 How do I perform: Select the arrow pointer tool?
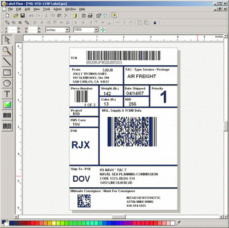[x=7, y=40]
